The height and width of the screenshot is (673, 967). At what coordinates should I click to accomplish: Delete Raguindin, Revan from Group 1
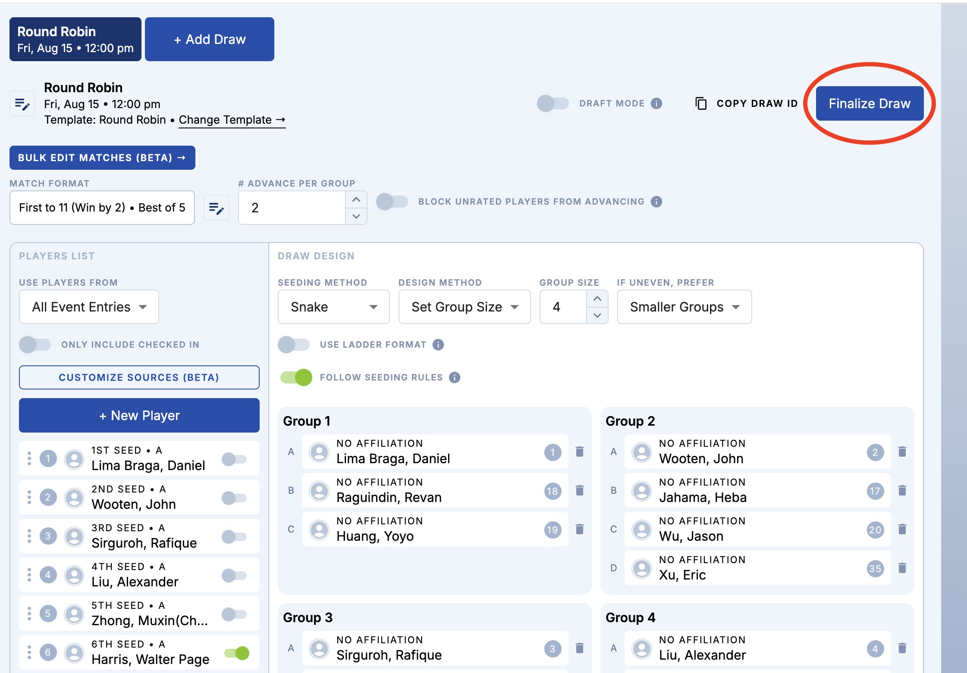point(579,490)
